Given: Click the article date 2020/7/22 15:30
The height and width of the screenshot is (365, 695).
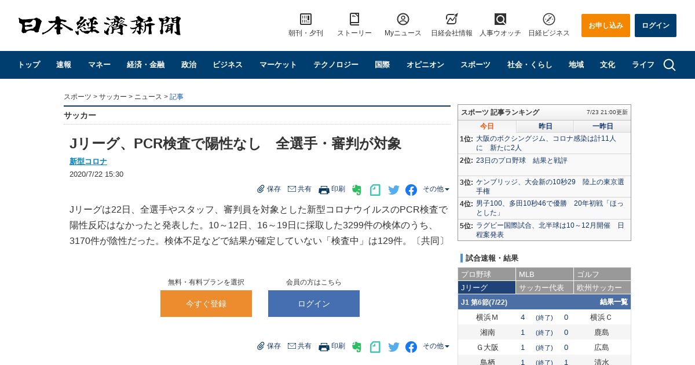Looking at the screenshot, I should point(96,174).
